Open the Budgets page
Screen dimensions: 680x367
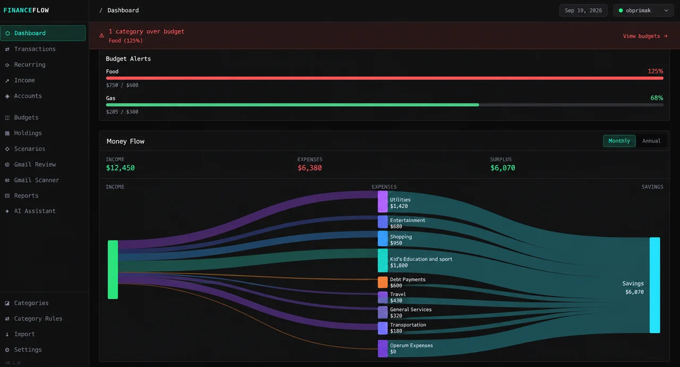(x=43, y=117)
